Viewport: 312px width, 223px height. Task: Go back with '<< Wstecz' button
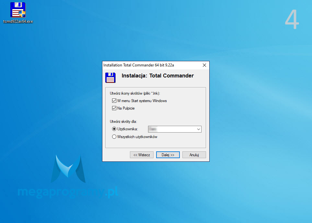142,155
